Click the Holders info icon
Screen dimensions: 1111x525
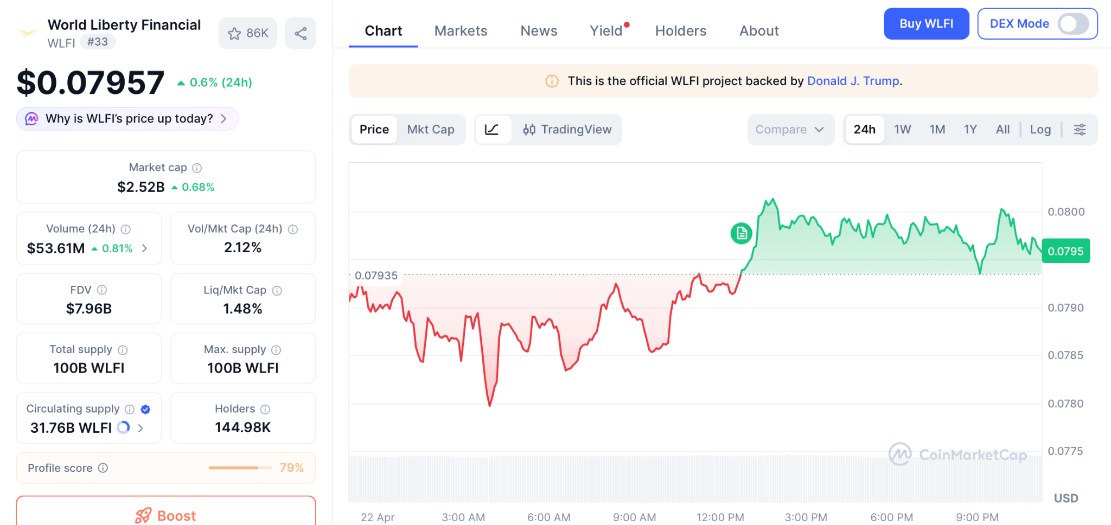tap(265, 409)
